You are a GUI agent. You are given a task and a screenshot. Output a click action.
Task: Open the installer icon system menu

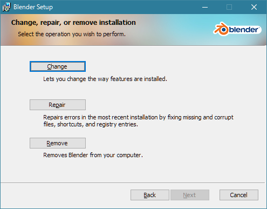click(x=6, y=7)
